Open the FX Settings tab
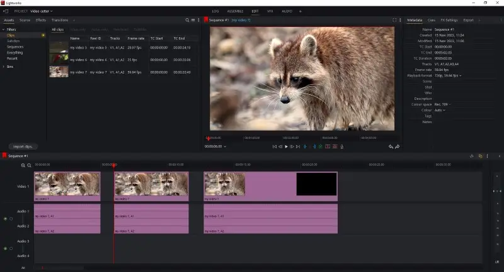This screenshot has width=504, height=272. click(449, 20)
